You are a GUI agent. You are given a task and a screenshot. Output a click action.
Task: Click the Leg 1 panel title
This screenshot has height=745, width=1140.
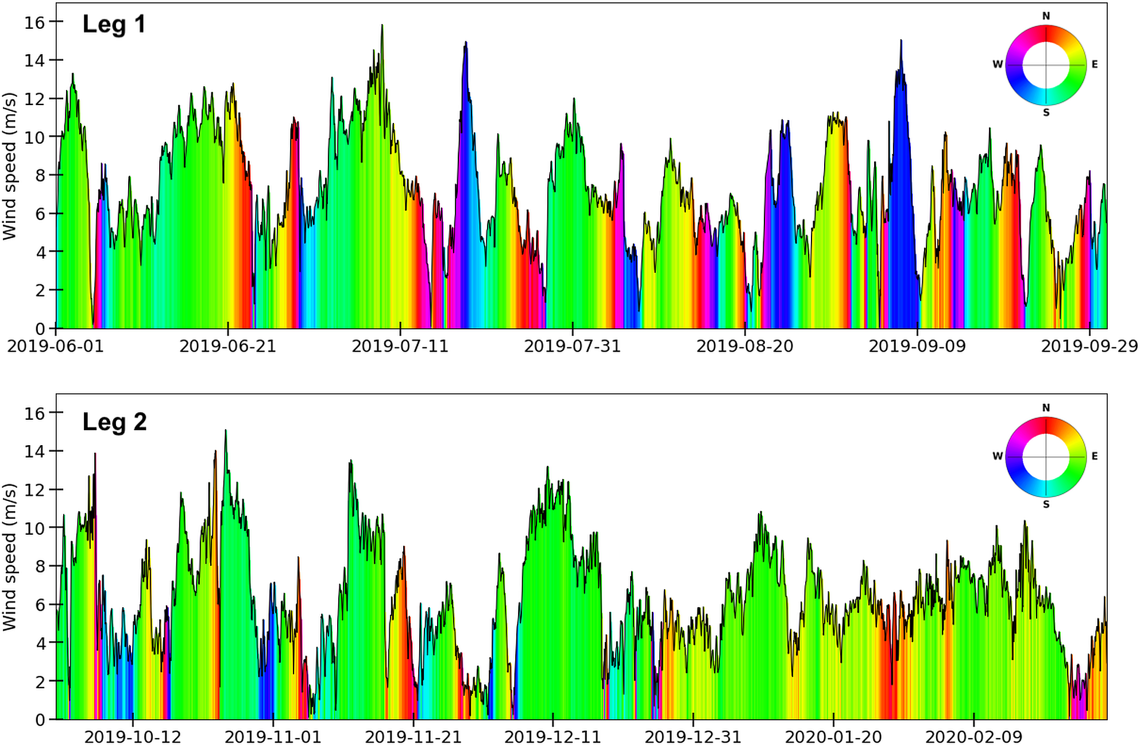(114, 25)
